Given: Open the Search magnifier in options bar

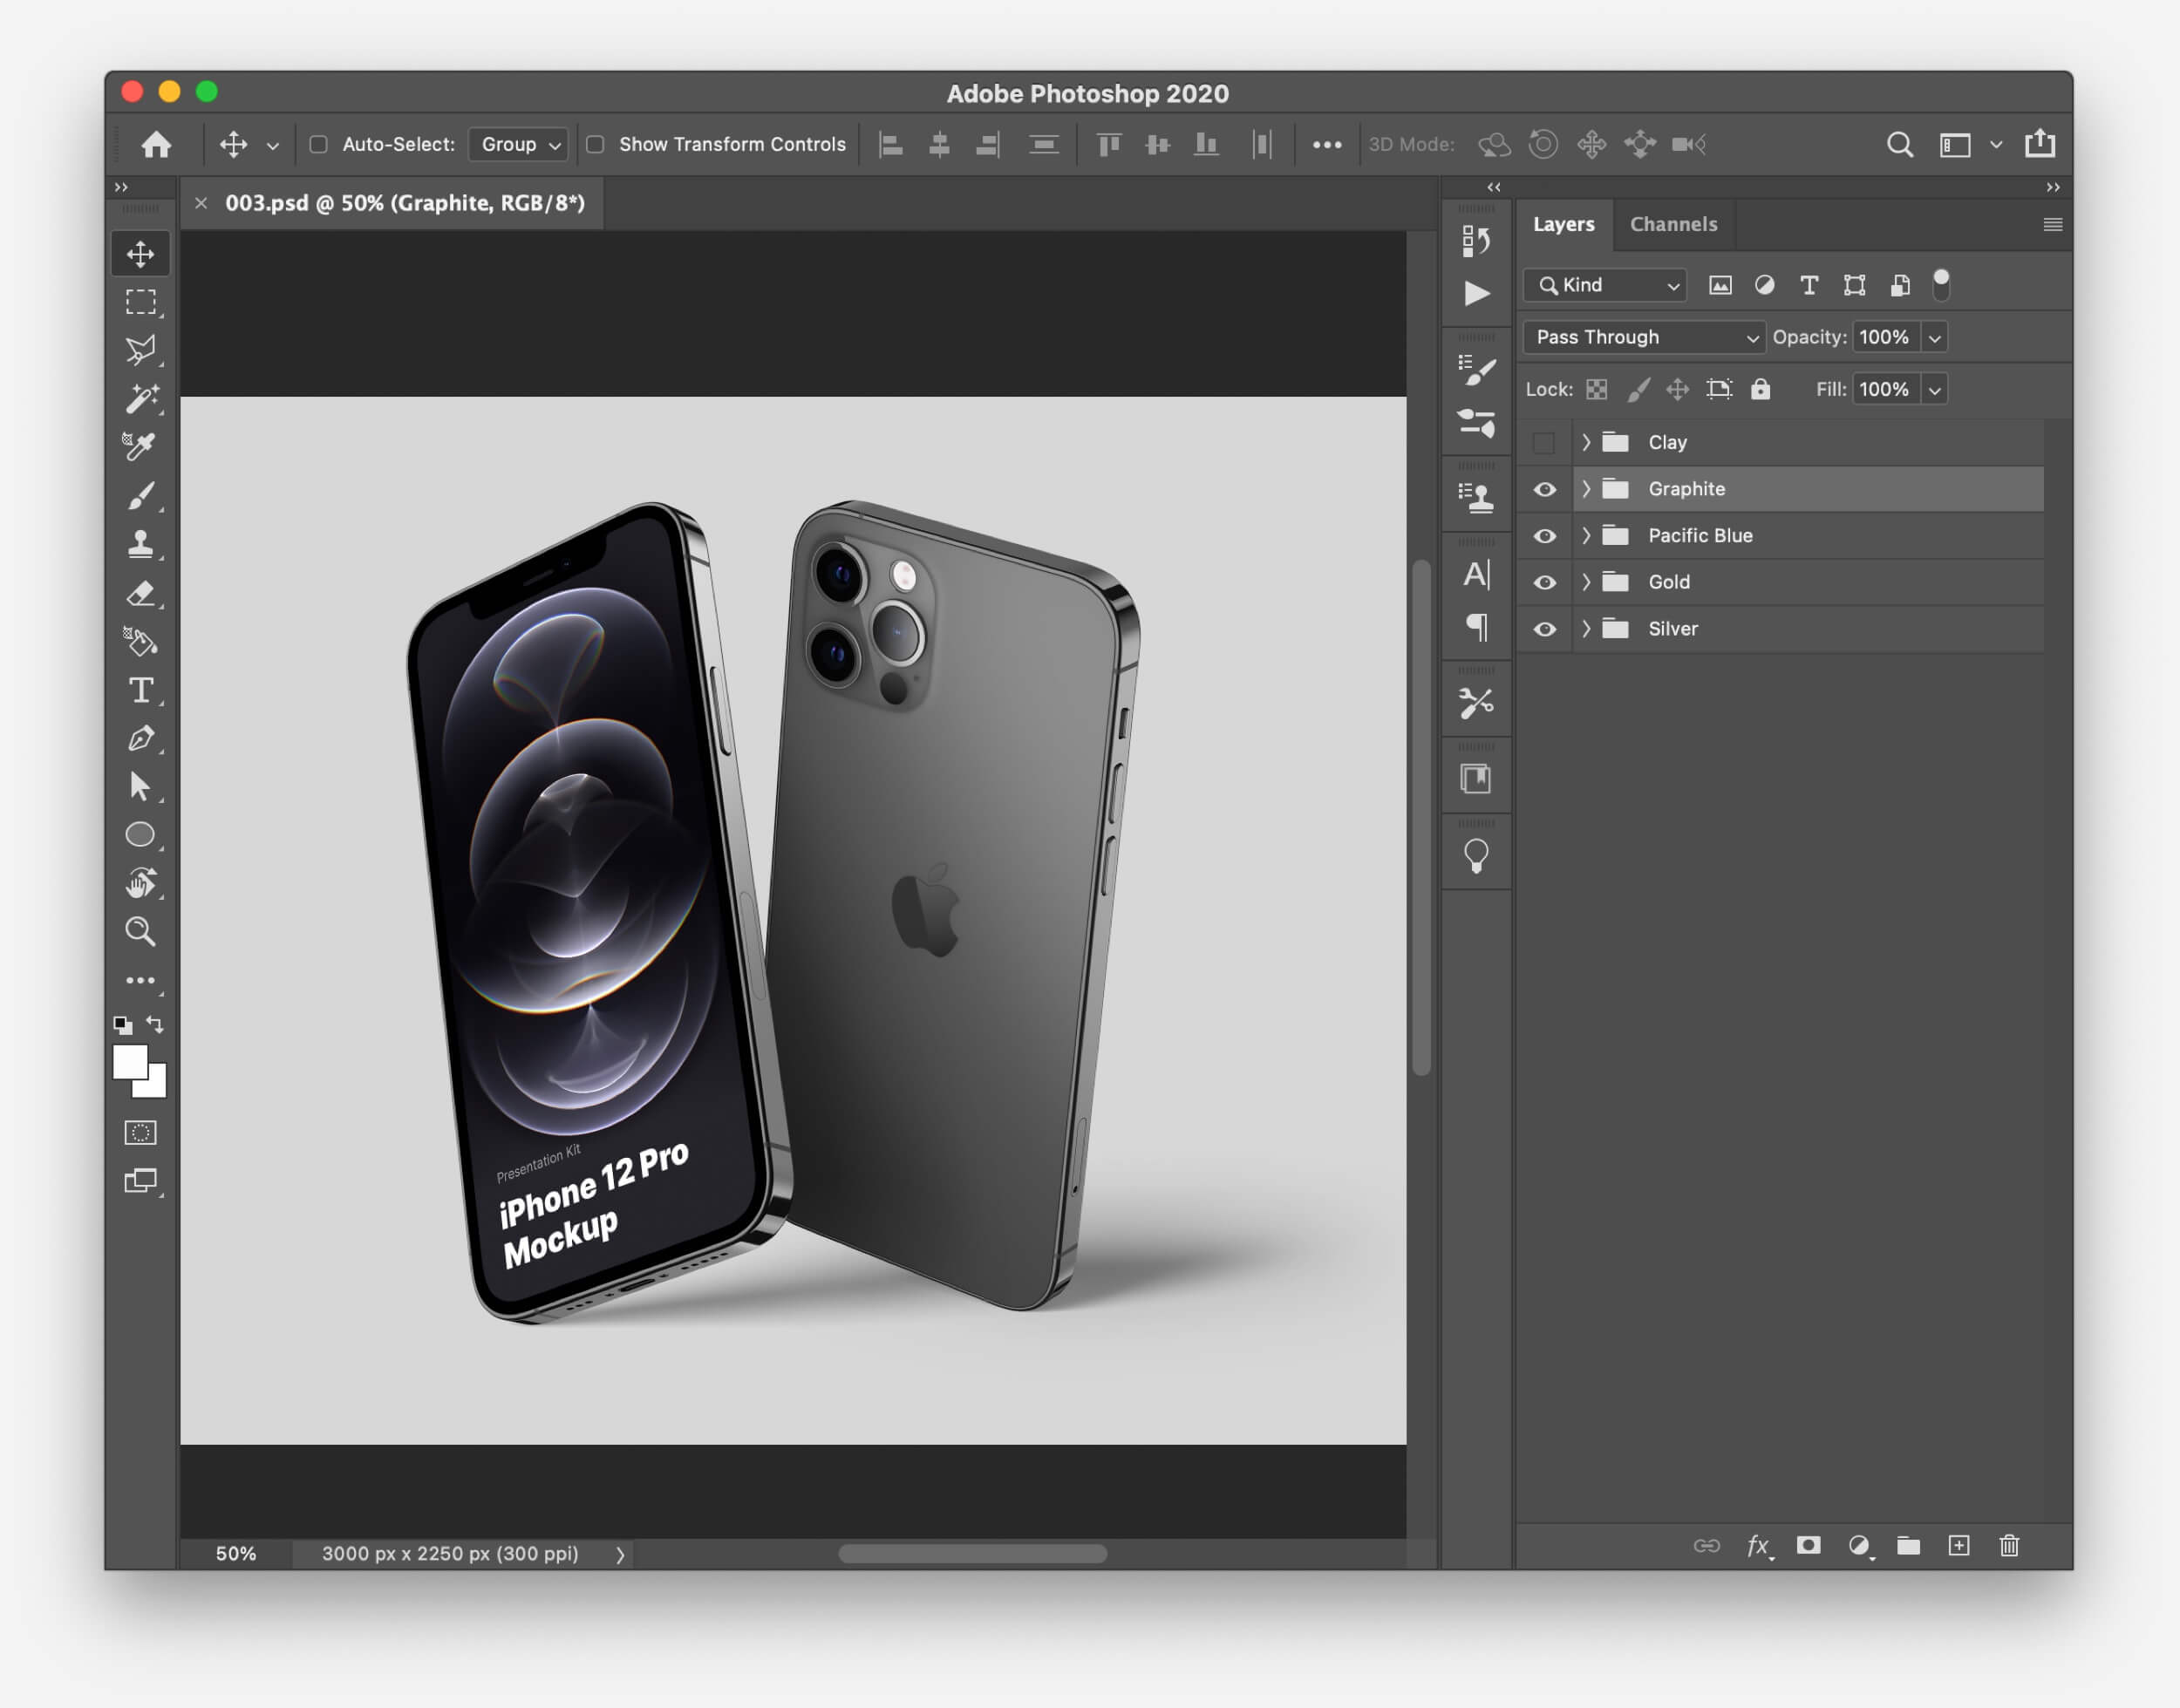Looking at the screenshot, I should (1899, 145).
